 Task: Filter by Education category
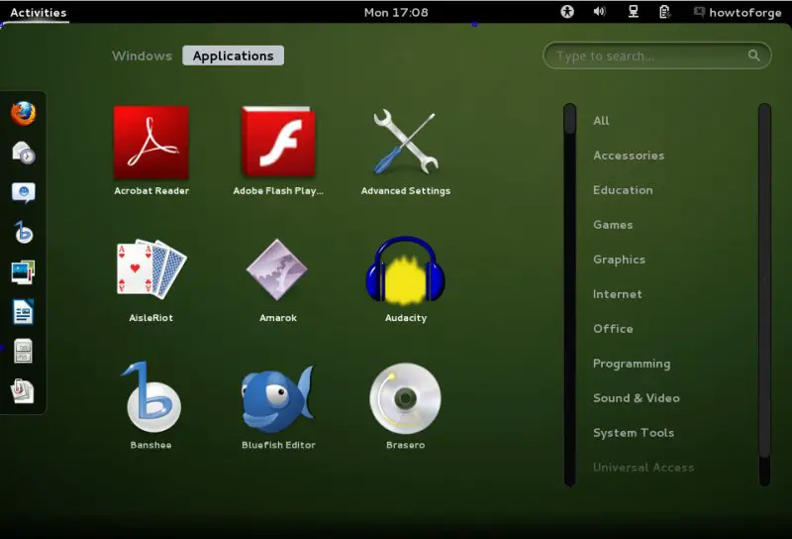coord(623,190)
